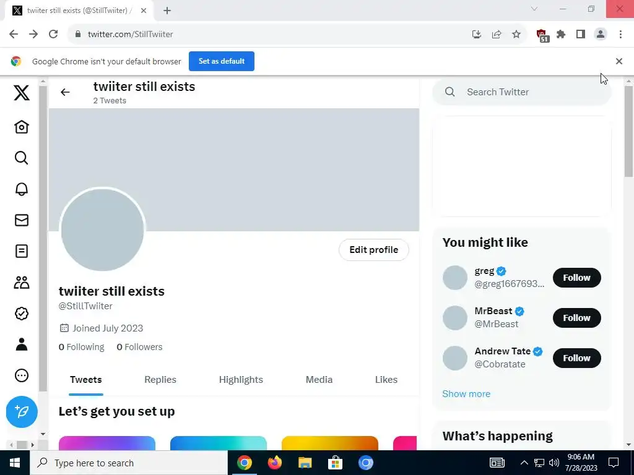Image resolution: width=634 pixels, height=475 pixels.
Task: Open MrBeast's suggested profile name
Action: pyautogui.click(x=493, y=311)
